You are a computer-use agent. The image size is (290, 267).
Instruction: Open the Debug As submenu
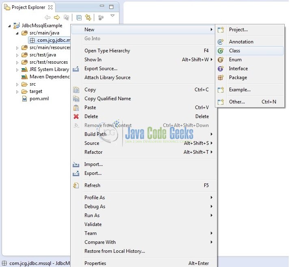pos(143,207)
